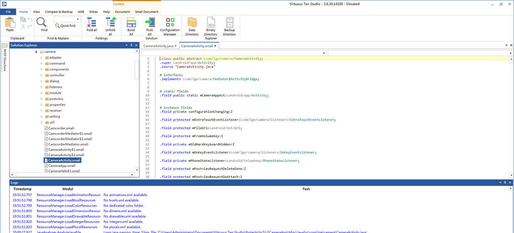Expand the controller folder
This screenshot has width=514, height=233.
click(x=41, y=75)
